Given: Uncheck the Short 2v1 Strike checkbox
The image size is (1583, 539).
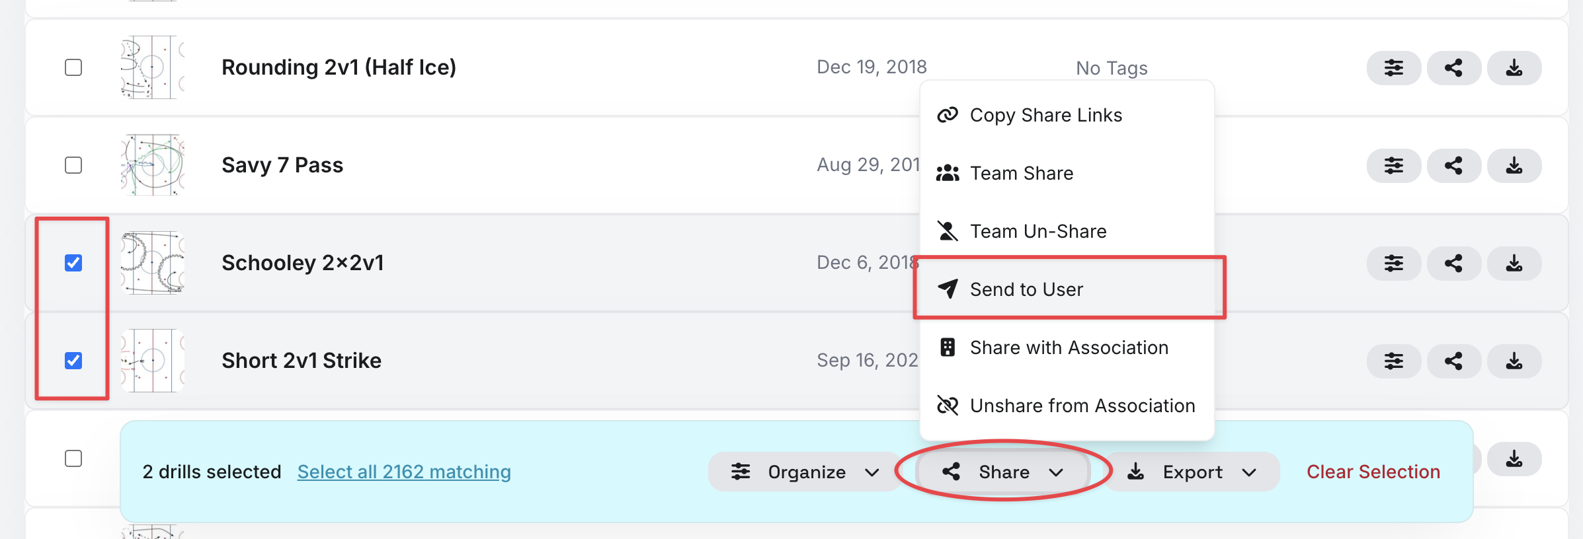Looking at the screenshot, I should tap(73, 361).
